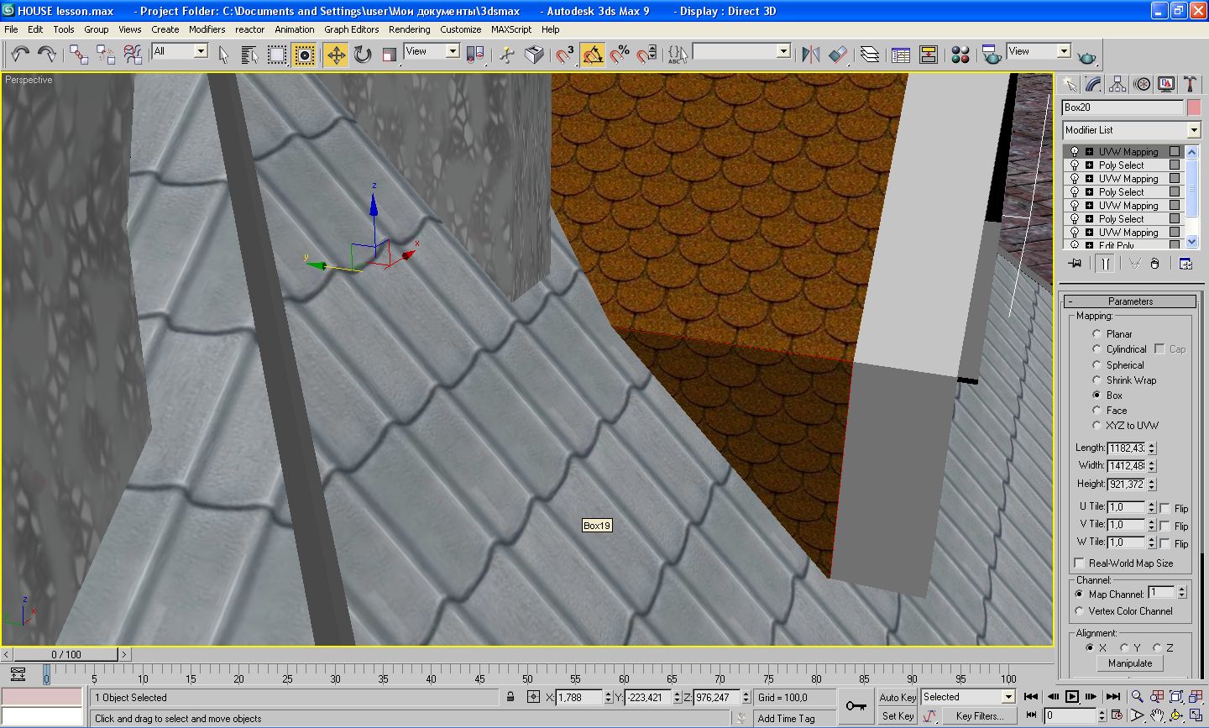
Task: Click the Remove Modifier trash icon
Action: [1154, 263]
